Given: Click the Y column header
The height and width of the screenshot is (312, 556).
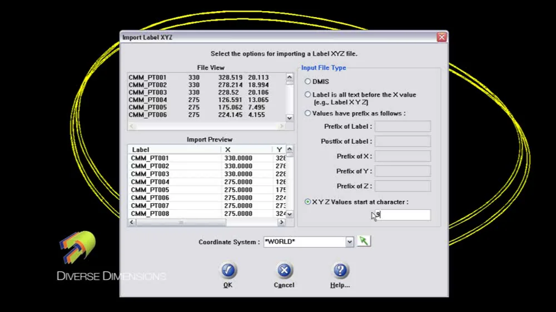Looking at the screenshot, I should 279,149.
